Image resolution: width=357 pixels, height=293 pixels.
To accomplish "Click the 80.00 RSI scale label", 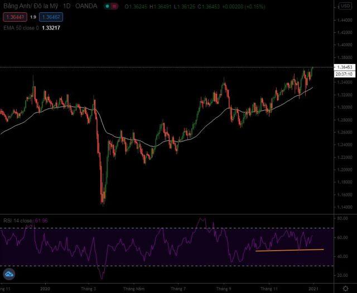I will pyautogui.click(x=342, y=218).
